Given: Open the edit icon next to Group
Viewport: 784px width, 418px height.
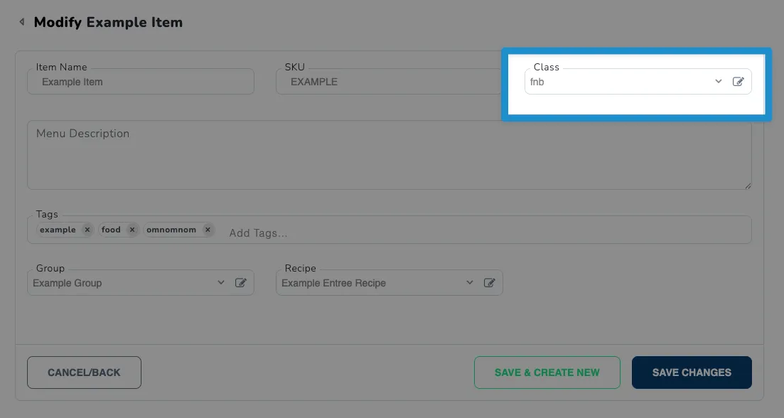Looking at the screenshot, I should [240, 283].
